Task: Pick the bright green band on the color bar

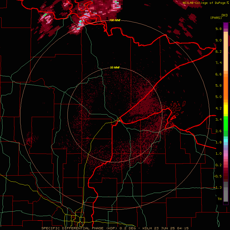Action: pyautogui.click(x=226, y=123)
